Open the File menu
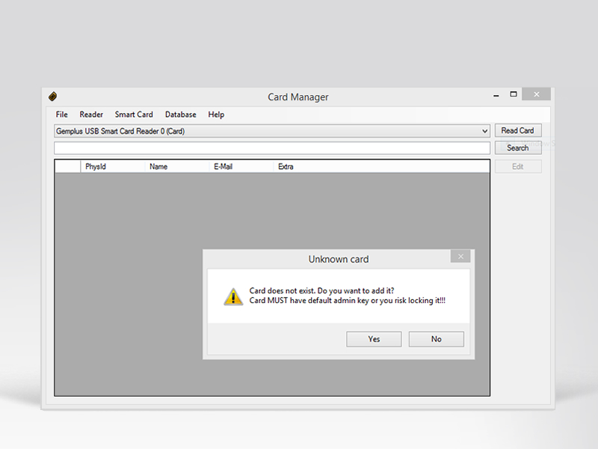This screenshot has height=449, width=598. pyautogui.click(x=62, y=114)
